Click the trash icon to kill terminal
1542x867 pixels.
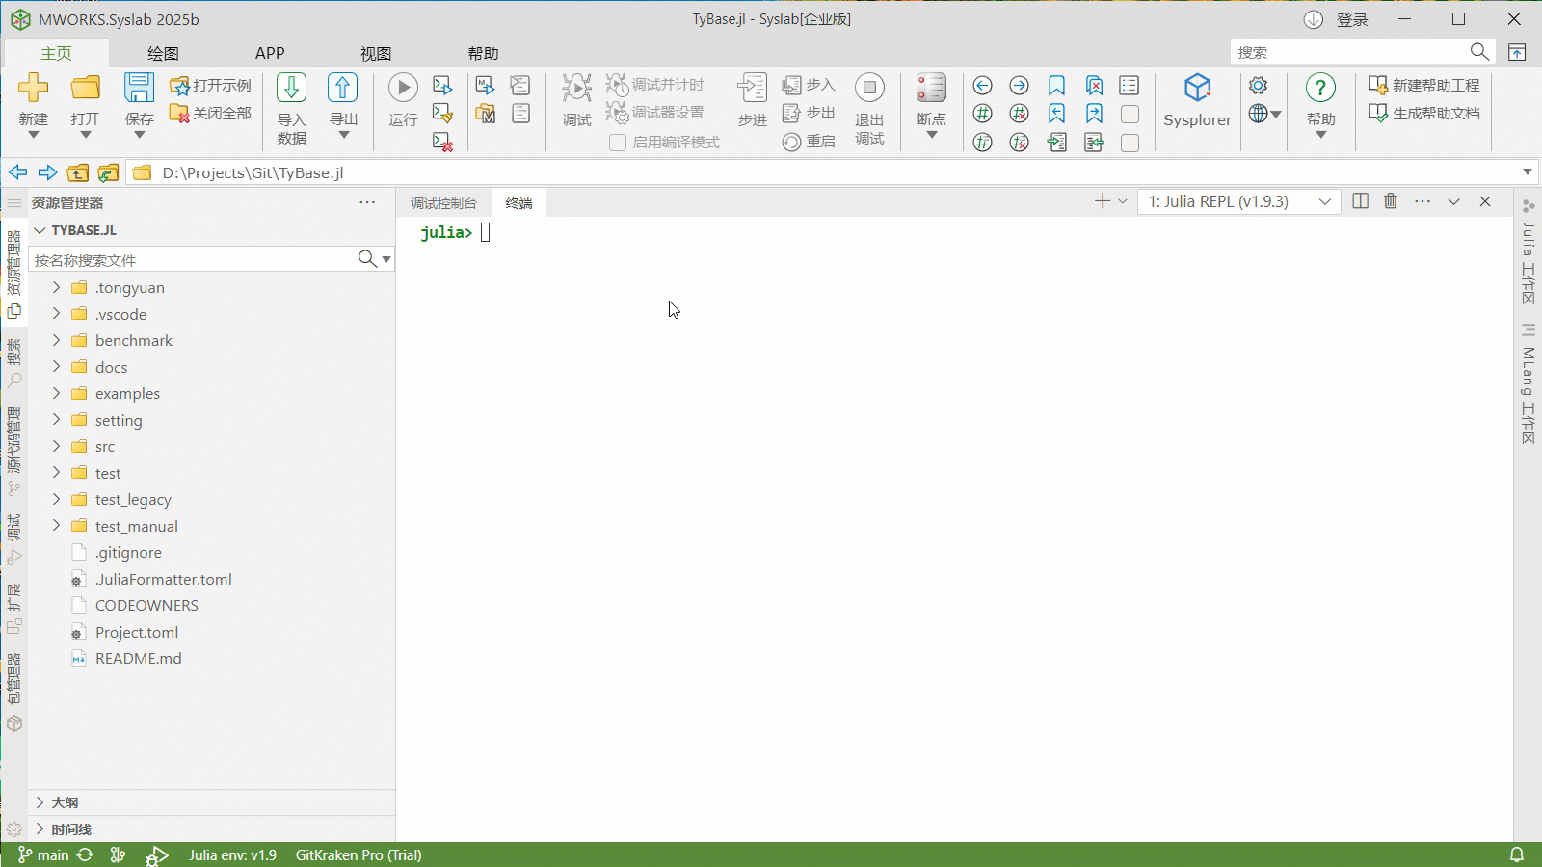pyautogui.click(x=1391, y=201)
